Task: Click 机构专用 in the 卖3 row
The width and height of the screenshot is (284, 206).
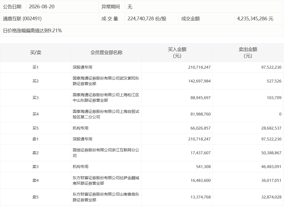Action: (x=81, y=166)
